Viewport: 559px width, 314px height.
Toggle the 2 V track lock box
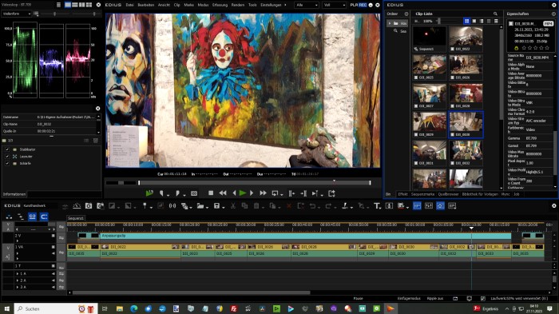(x=54, y=236)
